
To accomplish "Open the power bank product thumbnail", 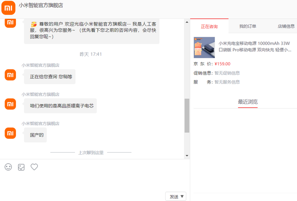I will pos(204,47).
